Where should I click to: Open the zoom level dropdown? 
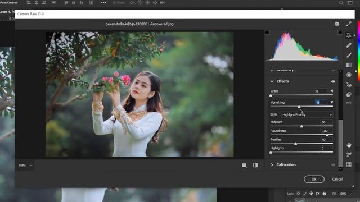[31, 165]
